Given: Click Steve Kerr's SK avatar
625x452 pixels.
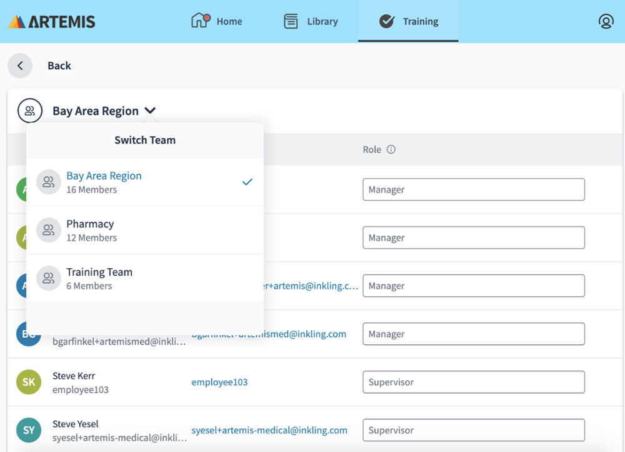Looking at the screenshot, I should 29,382.
